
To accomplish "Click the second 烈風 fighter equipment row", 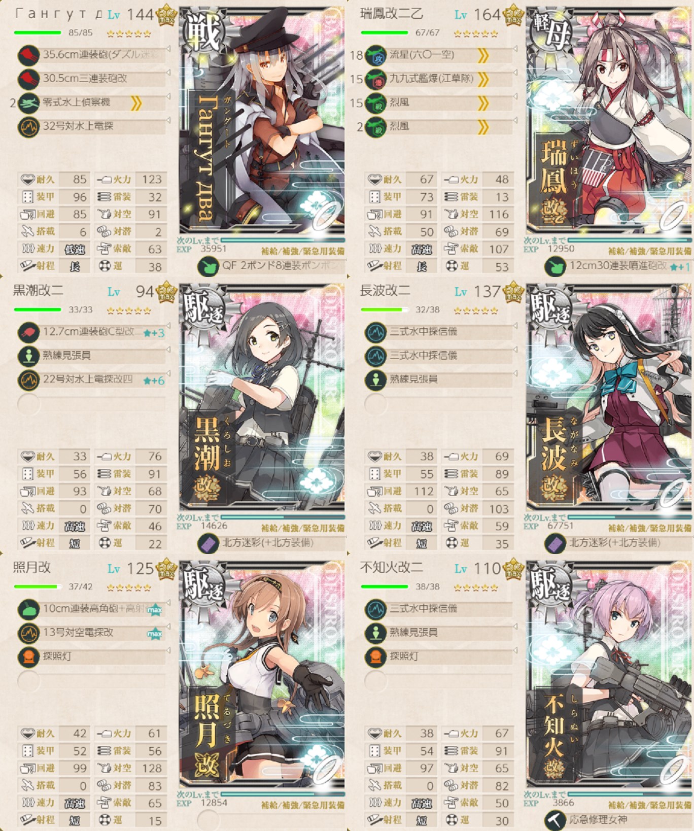I will coord(439,127).
